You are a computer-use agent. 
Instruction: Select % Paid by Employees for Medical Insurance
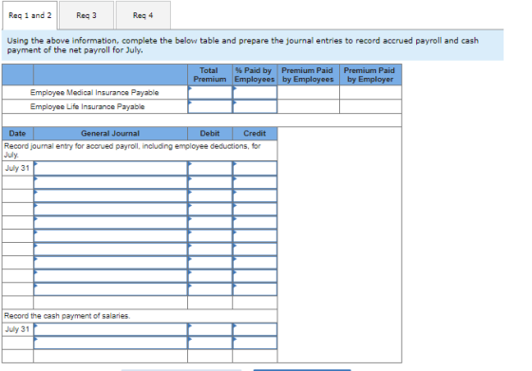(x=255, y=92)
